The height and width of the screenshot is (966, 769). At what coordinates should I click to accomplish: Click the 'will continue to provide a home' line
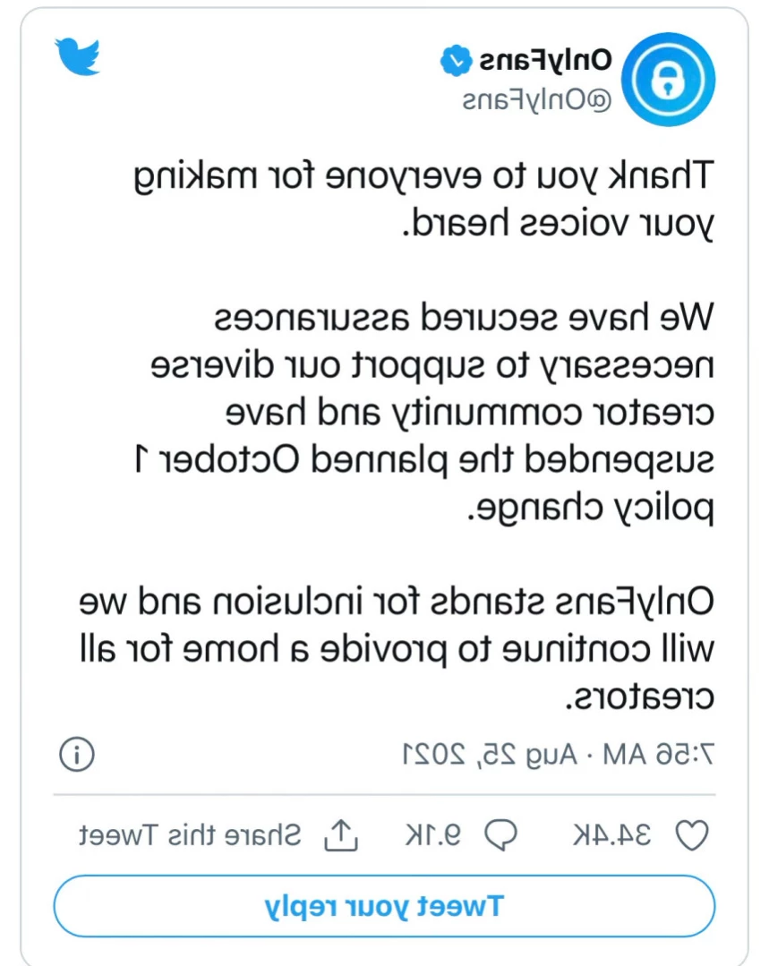[x=397, y=649]
